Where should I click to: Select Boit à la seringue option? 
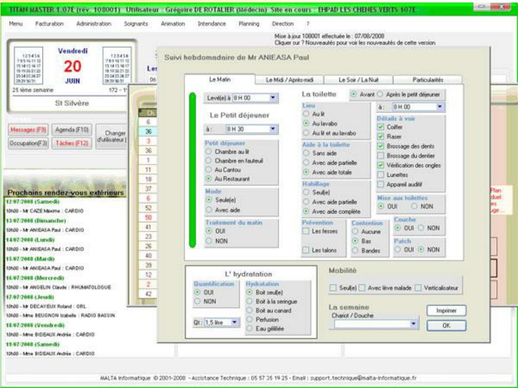[x=249, y=301]
